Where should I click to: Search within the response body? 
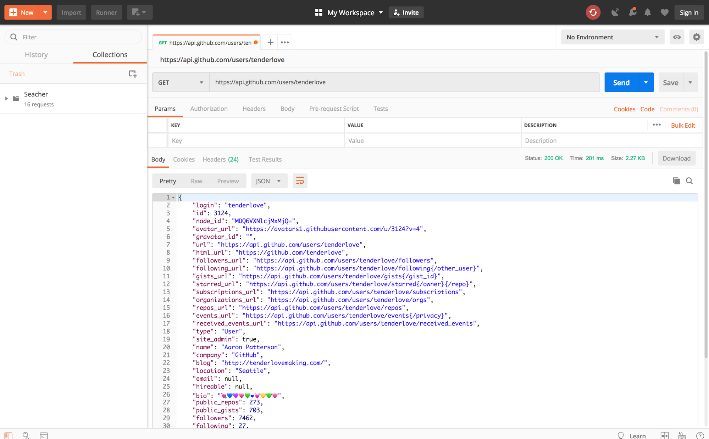(x=689, y=180)
